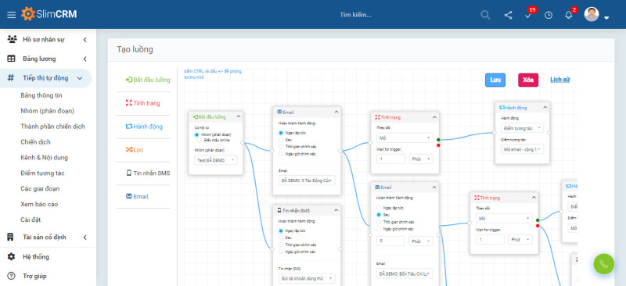Open the Lịch sử history link

click(559, 80)
